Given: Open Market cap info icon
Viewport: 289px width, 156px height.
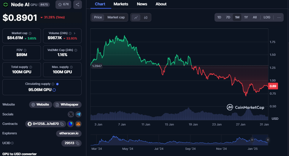Looking at the screenshot, I should 30,33.
